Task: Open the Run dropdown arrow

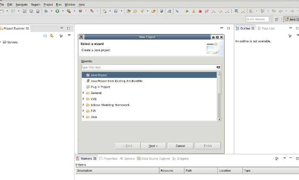Action: 63,11
